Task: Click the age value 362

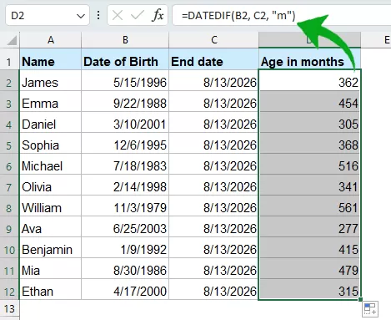Action: point(309,80)
